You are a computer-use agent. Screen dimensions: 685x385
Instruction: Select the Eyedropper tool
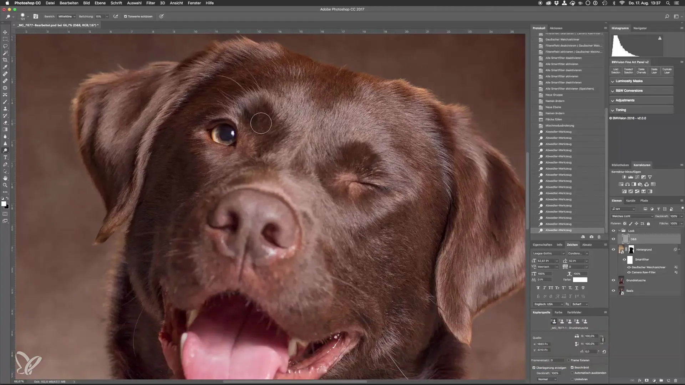[5, 67]
